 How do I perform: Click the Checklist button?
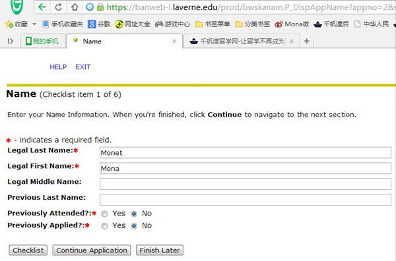point(28,250)
